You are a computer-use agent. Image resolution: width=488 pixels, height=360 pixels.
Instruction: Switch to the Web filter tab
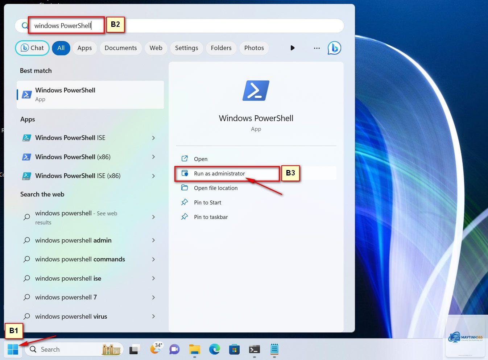(156, 48)
